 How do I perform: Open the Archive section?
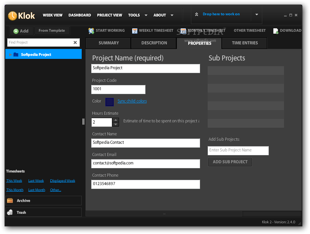click(44, 200)
